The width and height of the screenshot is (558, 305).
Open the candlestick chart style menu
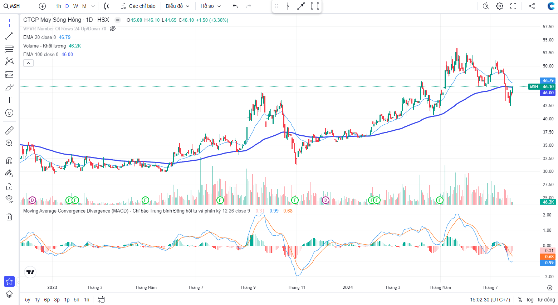tap(107, 6)
